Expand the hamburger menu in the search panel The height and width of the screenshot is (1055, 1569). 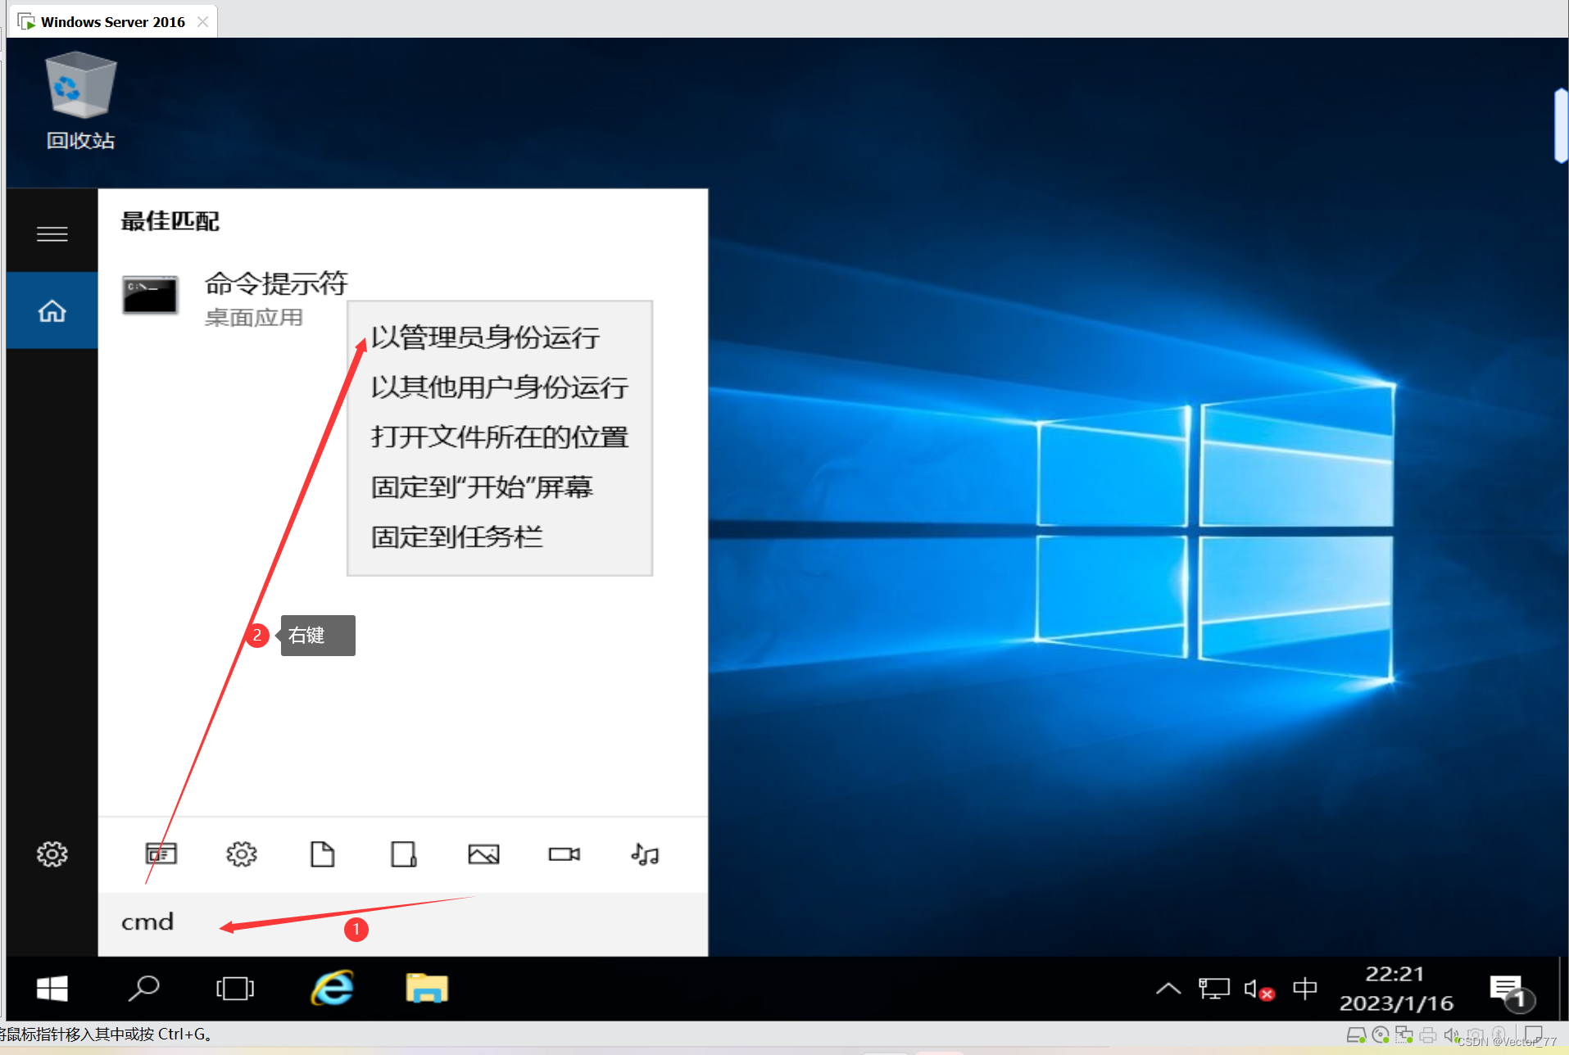click(52, 234)
